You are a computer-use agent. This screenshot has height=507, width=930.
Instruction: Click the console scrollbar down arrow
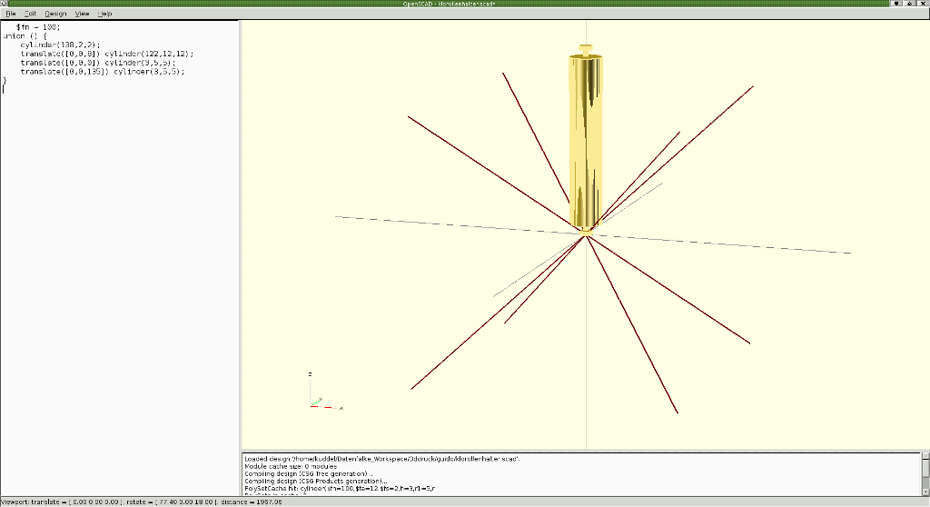(x=925, y=492)
